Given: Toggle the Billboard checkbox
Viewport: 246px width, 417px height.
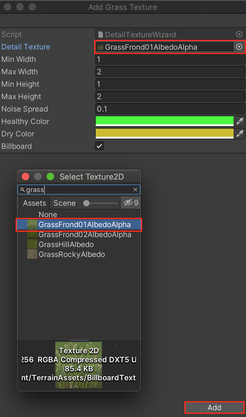Looking at the screenshot, I should point(99,146).
